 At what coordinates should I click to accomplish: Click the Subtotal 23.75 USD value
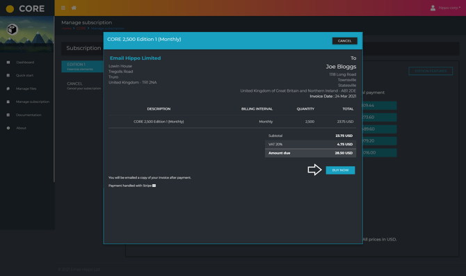[x=344, y=136]
